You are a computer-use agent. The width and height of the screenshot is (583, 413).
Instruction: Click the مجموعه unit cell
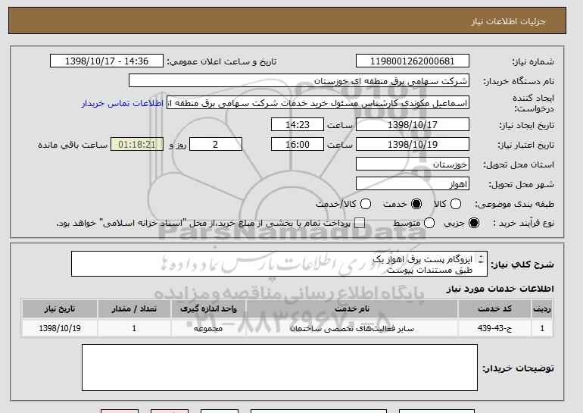(x=208, y=328)
